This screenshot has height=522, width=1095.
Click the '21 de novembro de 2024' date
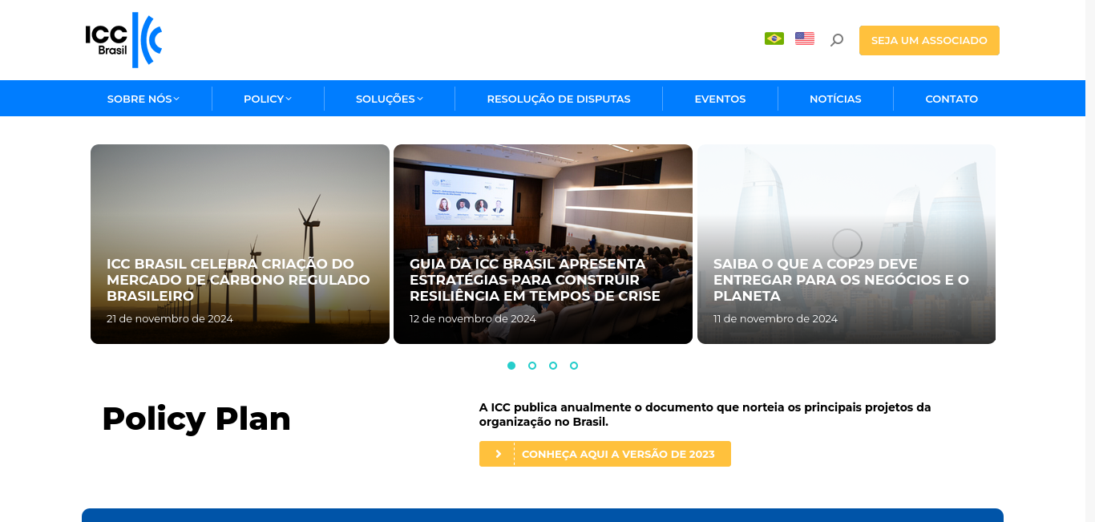point(170,318)
